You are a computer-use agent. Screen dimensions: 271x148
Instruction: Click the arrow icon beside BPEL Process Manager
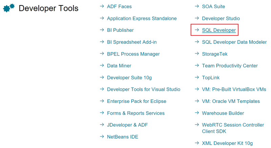(x=102, y=54)
